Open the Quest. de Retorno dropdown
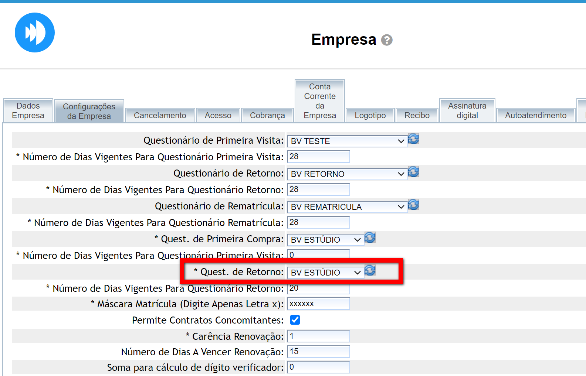Viewport: 586px width, 376px height. coord(325,273)
